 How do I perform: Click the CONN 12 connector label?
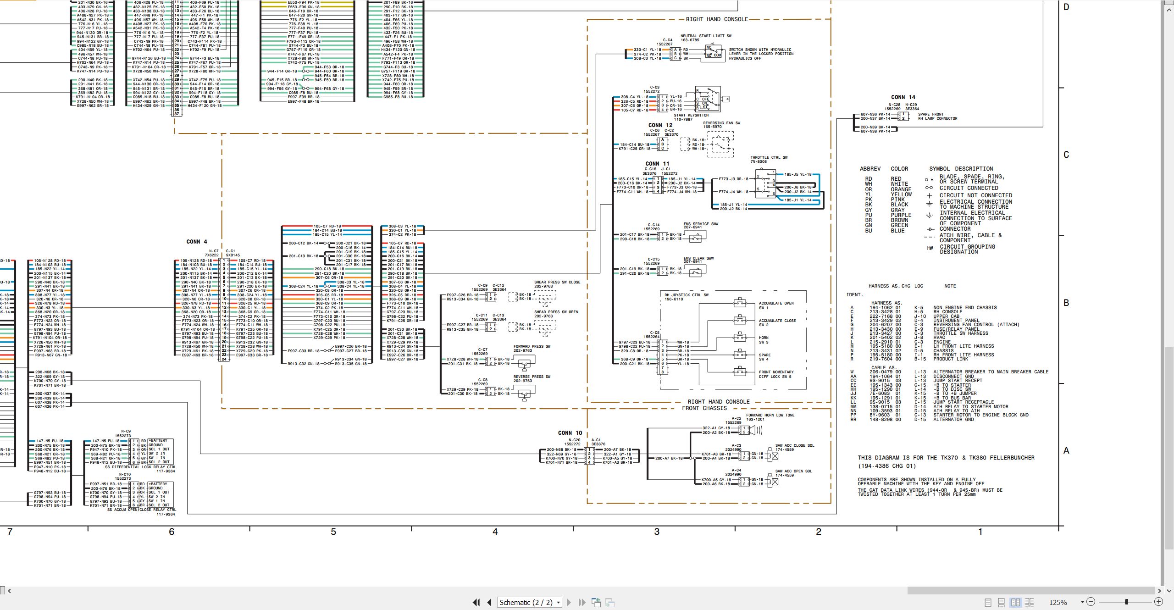pos(660,125)
